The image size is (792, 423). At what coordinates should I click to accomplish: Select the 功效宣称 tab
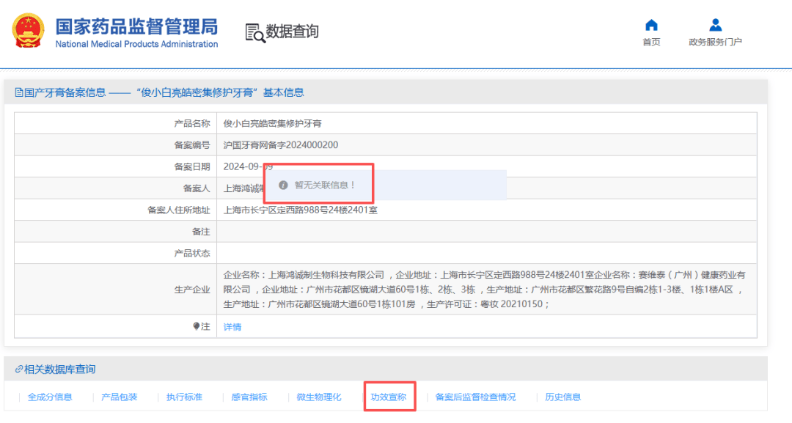389,397
